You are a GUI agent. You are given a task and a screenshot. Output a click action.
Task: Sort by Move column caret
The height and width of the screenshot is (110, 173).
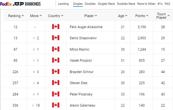(x=41, y=16)
